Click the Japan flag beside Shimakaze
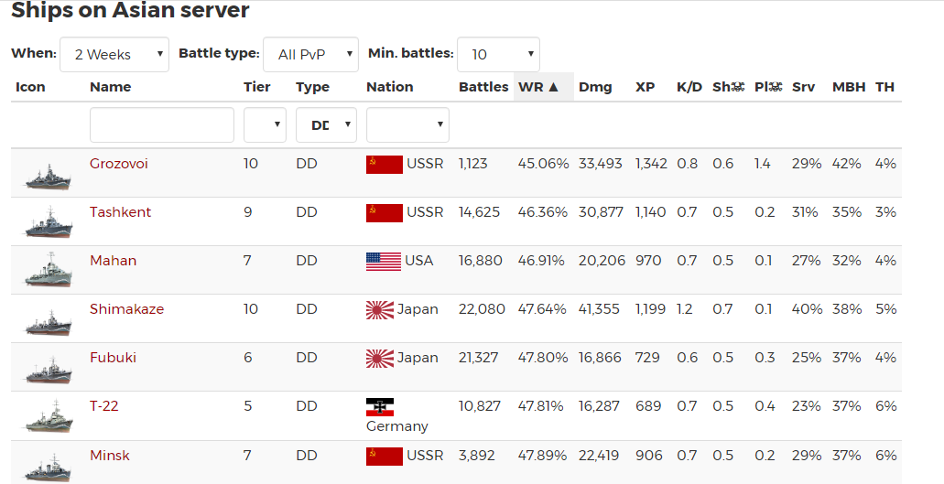The image size is (944, 484). tap(380, 310)
